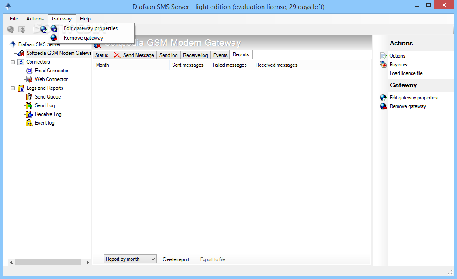The width and height of the screenshot is (457, 279).
Task: Click the Send Queue icon
Action: pyautogui.click(x=29, y=97)
